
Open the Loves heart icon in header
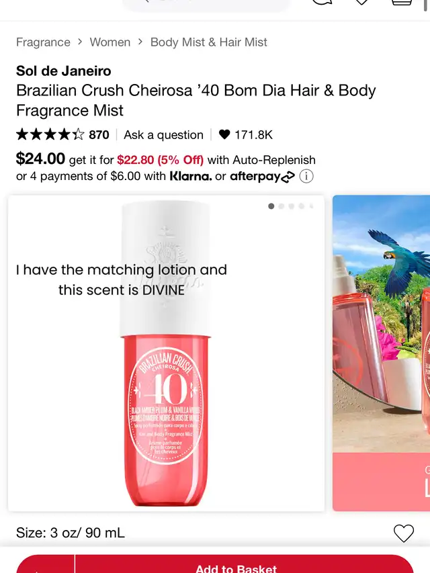[x=361, y=2]
